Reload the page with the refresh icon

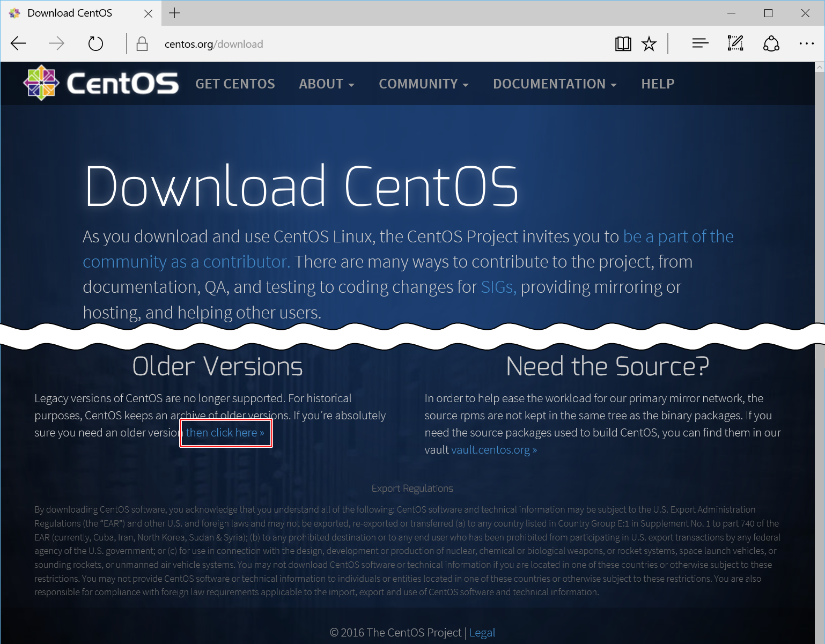[x=95, y=43]
